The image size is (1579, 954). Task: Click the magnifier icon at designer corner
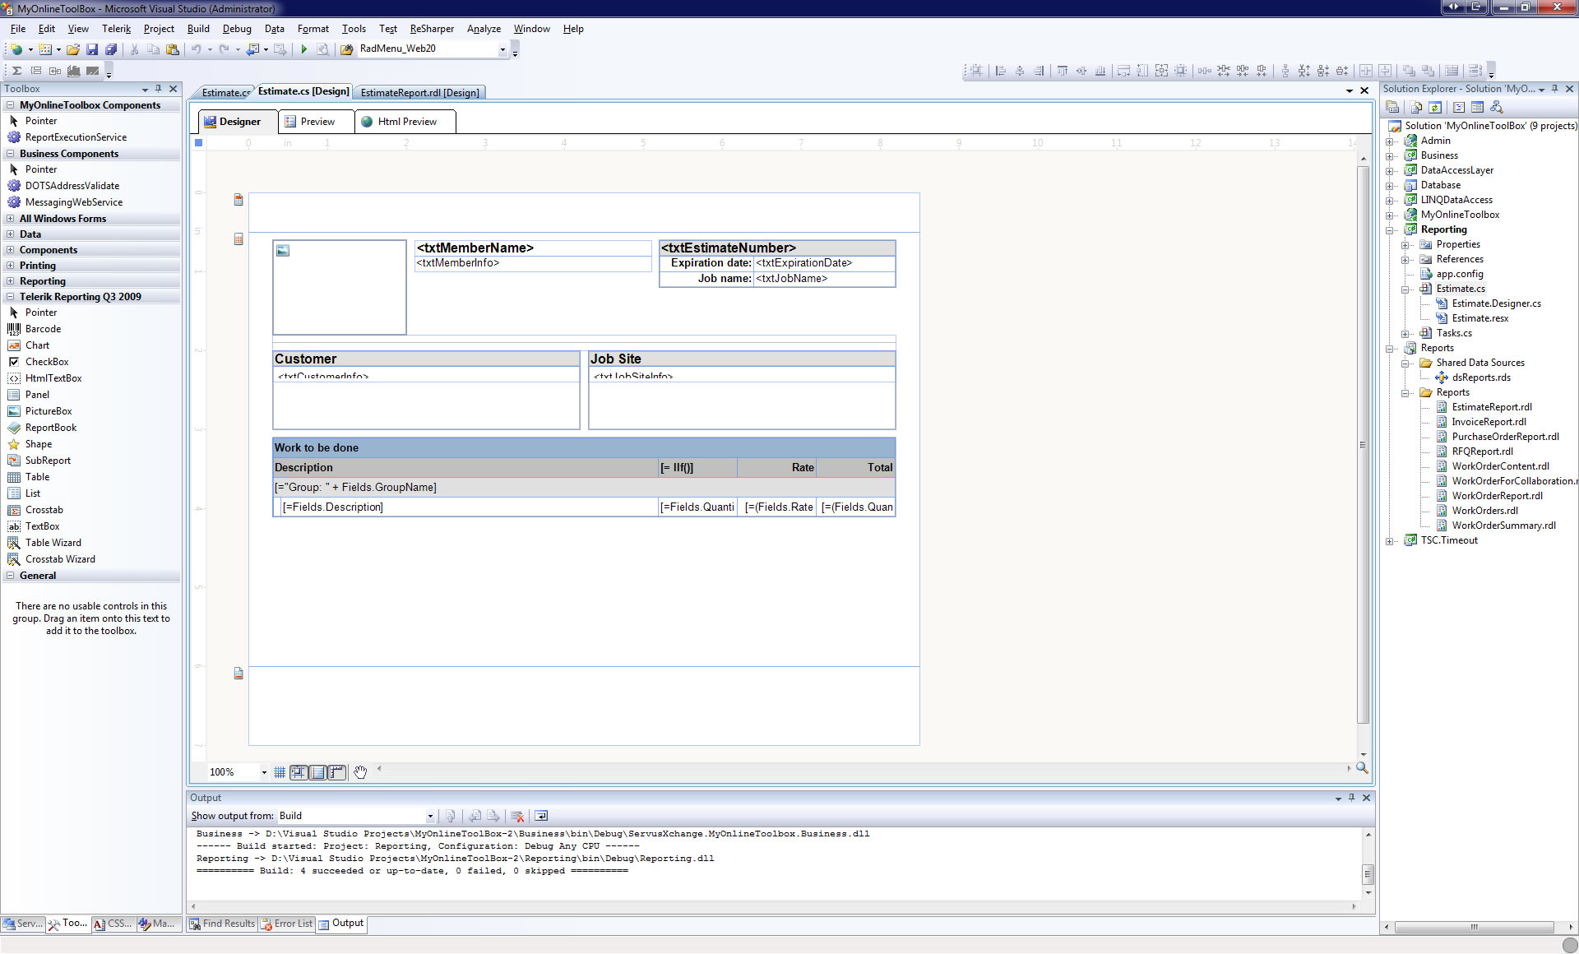[x=1362, y=768]
